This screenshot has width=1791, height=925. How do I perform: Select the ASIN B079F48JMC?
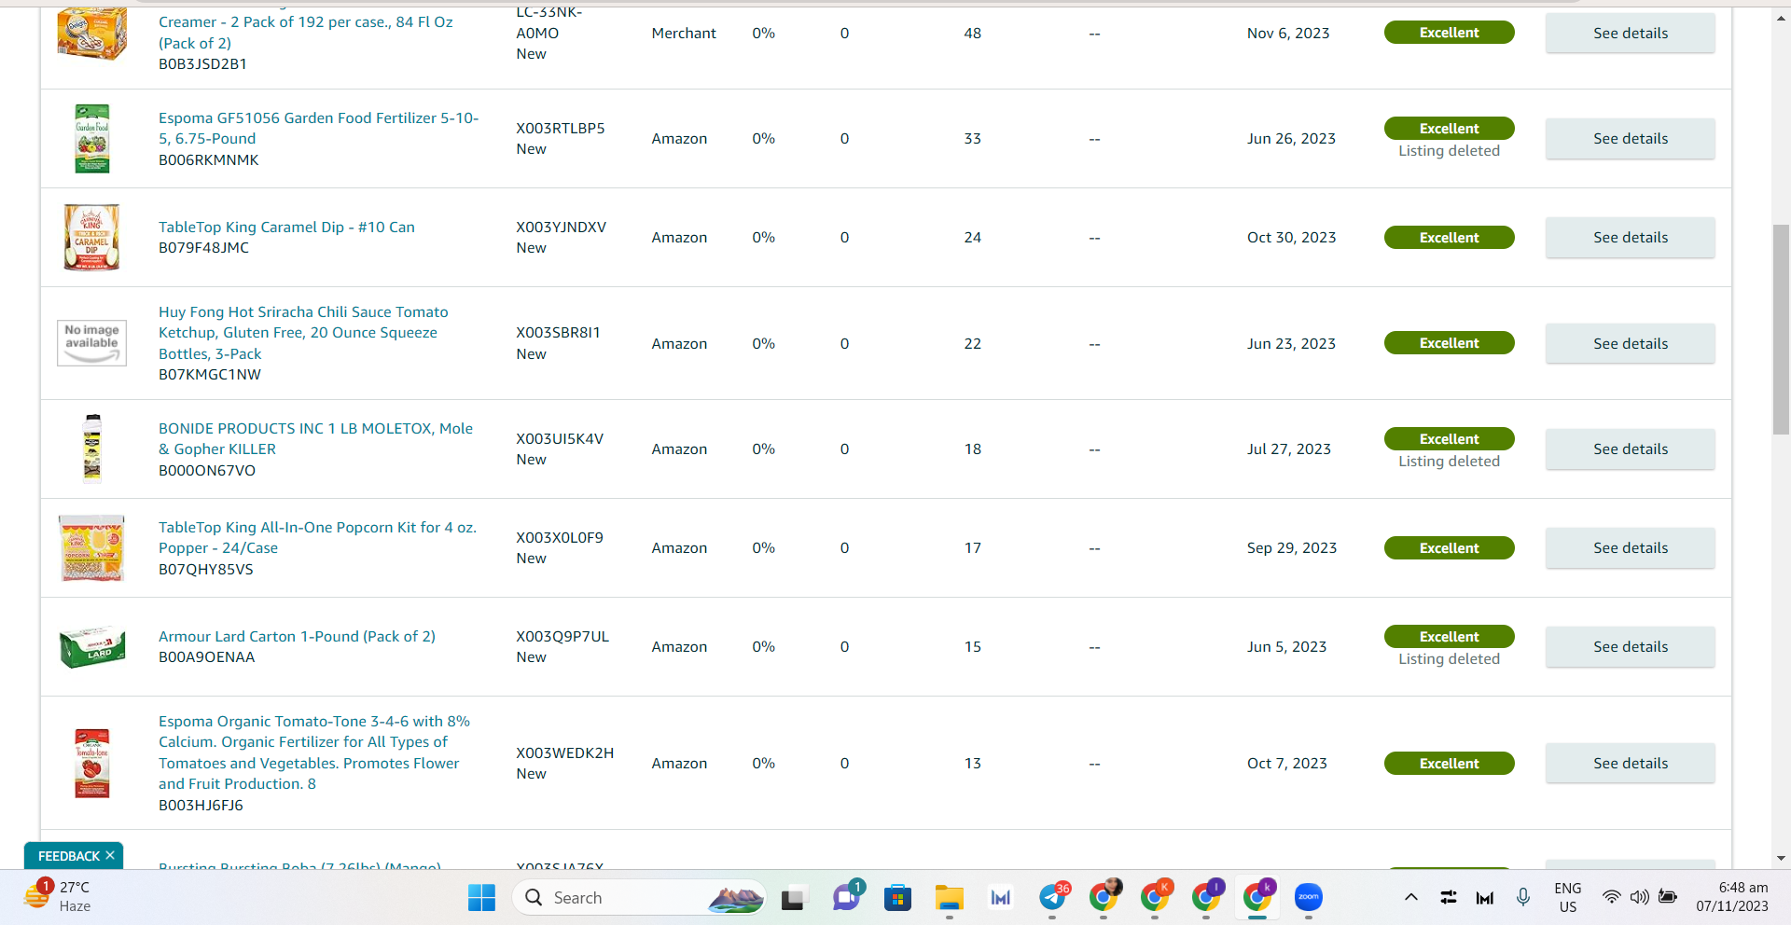[203, 248]
